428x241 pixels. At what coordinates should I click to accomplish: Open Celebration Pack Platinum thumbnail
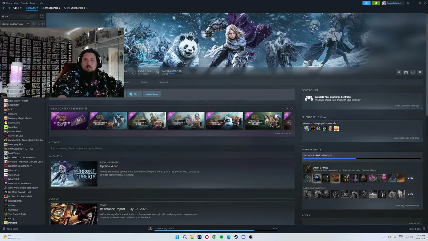[x=108, y=120]
